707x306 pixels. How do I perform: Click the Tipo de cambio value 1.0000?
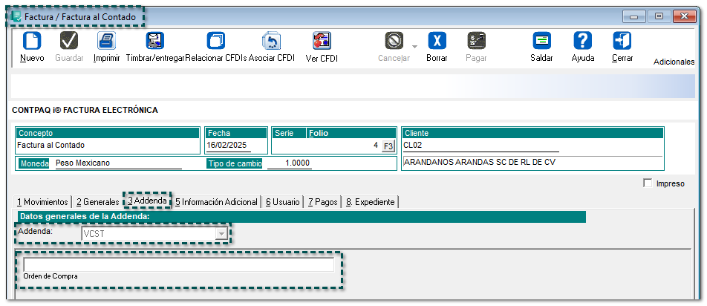[x=290, y=163]
